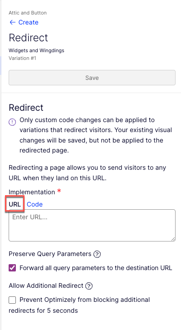Screen dimensions: 181x330
Task: Click the Implementation field label
Action: [x=32, y=192]
